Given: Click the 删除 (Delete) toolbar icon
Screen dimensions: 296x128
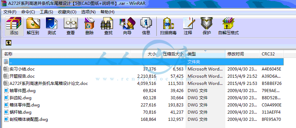Looking at the screenshot, I should click(90, 23).
